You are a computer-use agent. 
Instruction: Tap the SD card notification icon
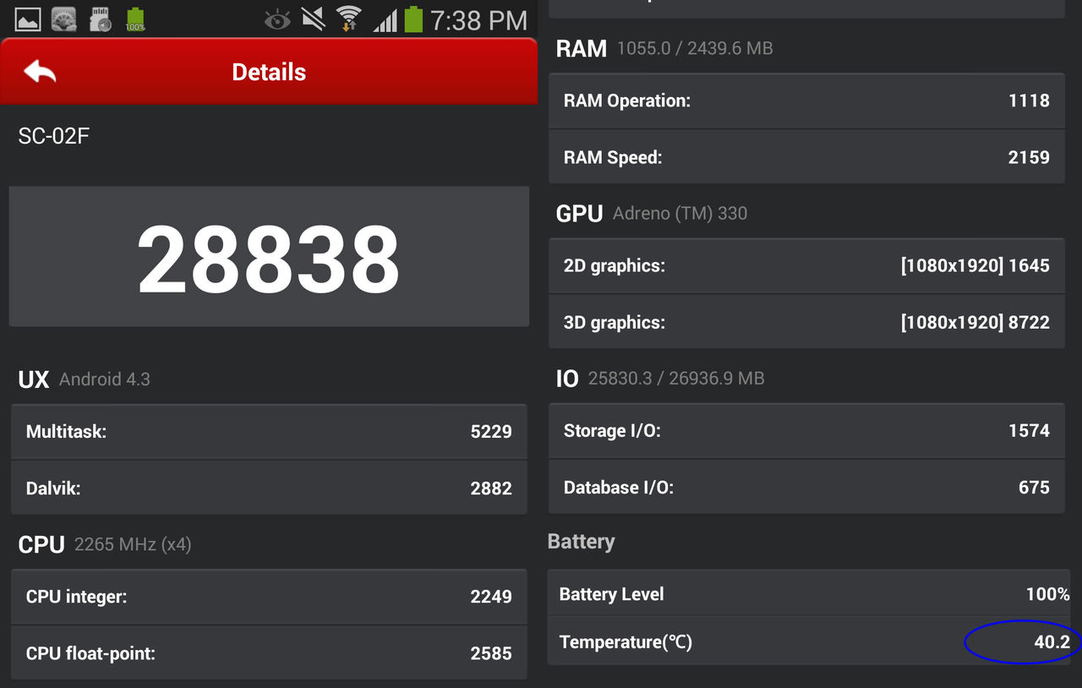click(100, 19)
